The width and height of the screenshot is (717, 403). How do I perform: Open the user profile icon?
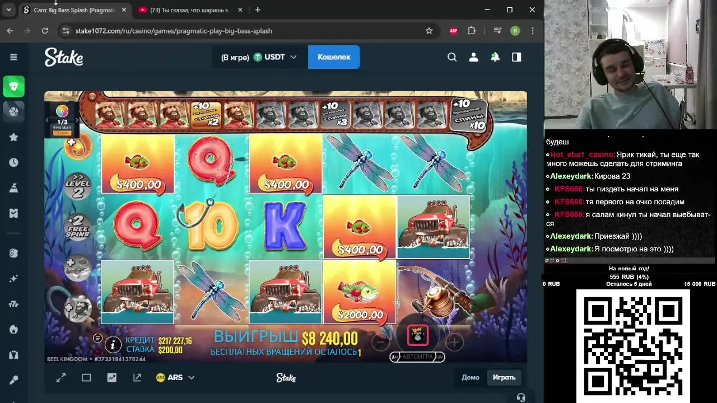[473, 57]
